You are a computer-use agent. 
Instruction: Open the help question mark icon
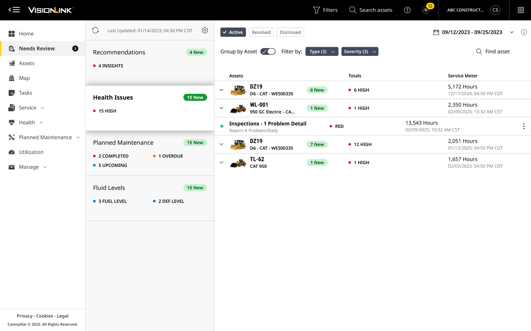click(x=407, y=10)
